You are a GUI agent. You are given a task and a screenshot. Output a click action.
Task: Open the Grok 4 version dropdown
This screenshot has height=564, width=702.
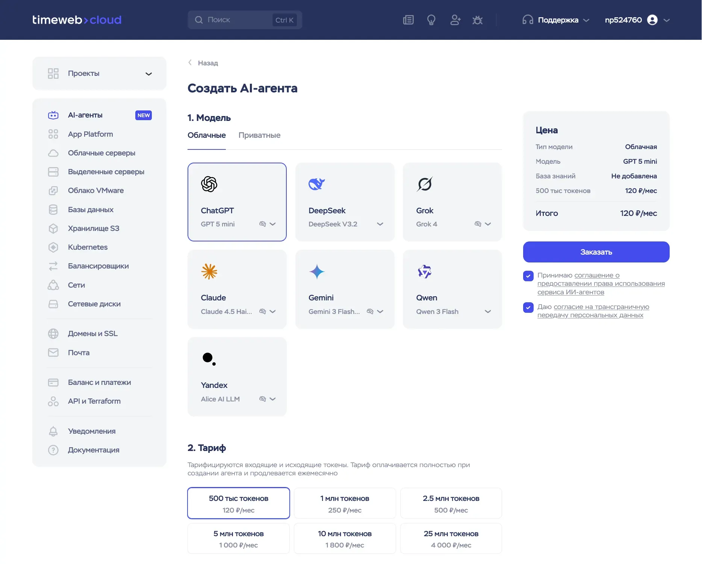pyautogui.click(x=488, y=224)
